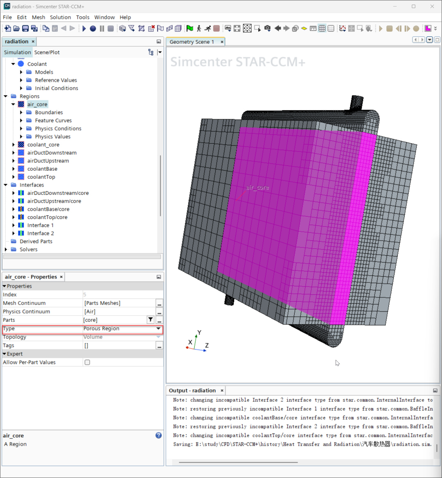Click the Save All icon
Screen dimensions: 442x478
pyautogui.click(x=34, y=29)
